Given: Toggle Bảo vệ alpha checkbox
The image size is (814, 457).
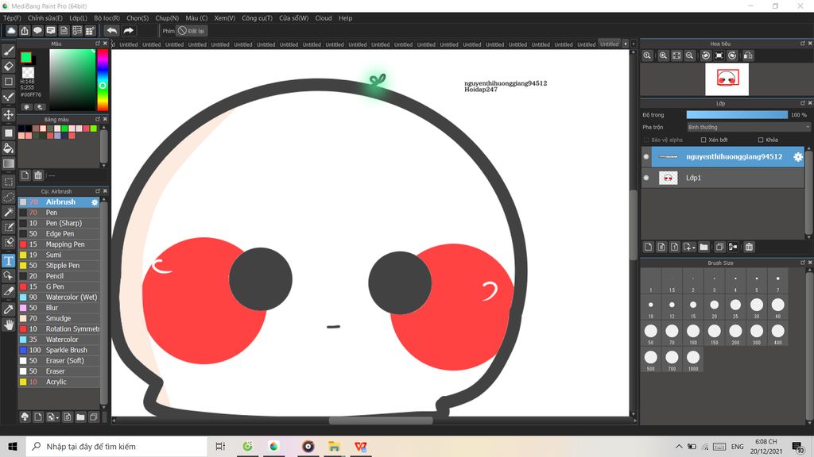Looking at the screenshot, I should click(646, 140).
